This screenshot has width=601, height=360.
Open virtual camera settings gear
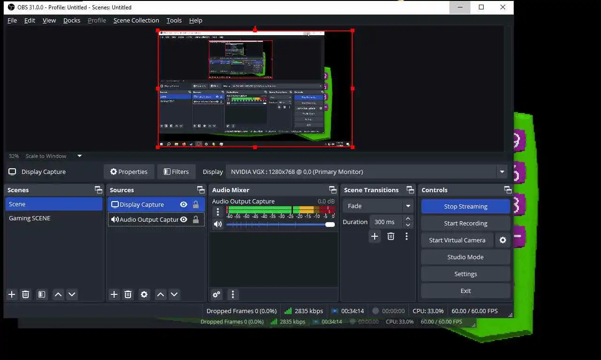(x=503, y=240)
